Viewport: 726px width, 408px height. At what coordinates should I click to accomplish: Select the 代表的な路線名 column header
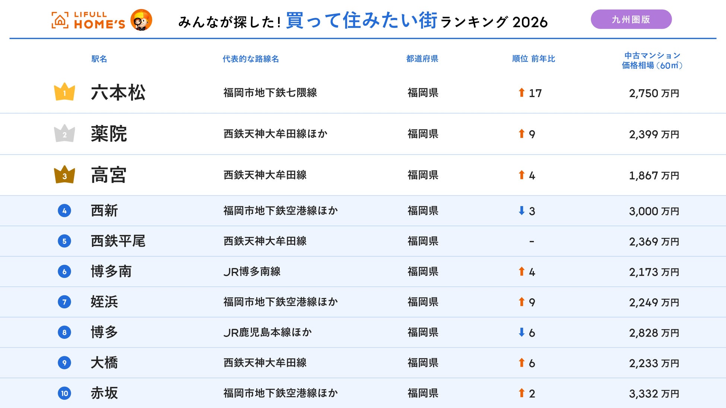point(251,59)
